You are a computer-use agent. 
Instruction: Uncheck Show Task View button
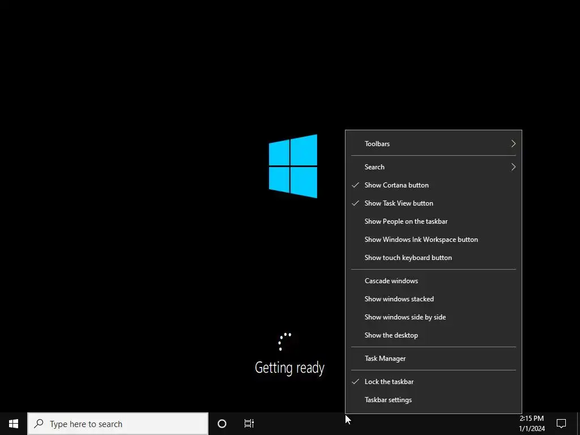coord(433,203)
